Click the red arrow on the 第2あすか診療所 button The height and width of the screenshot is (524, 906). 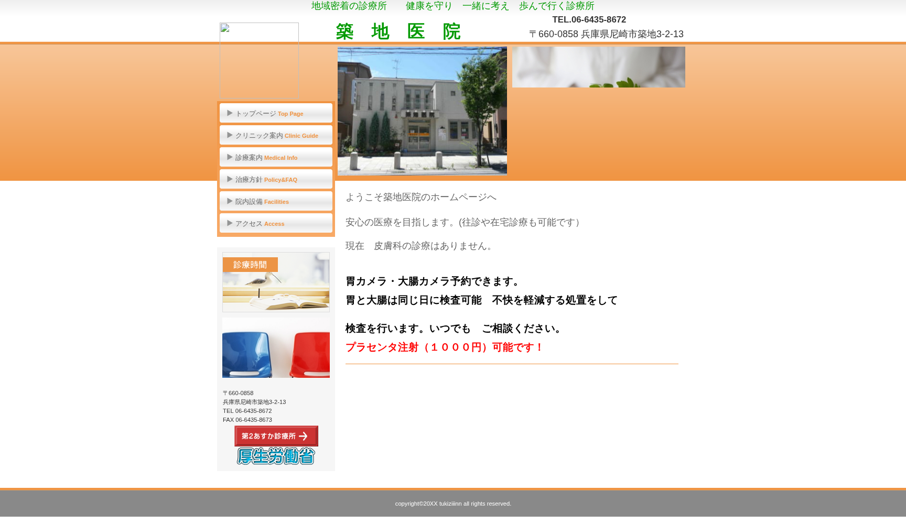pyautogui.click(x=304, y=436)
